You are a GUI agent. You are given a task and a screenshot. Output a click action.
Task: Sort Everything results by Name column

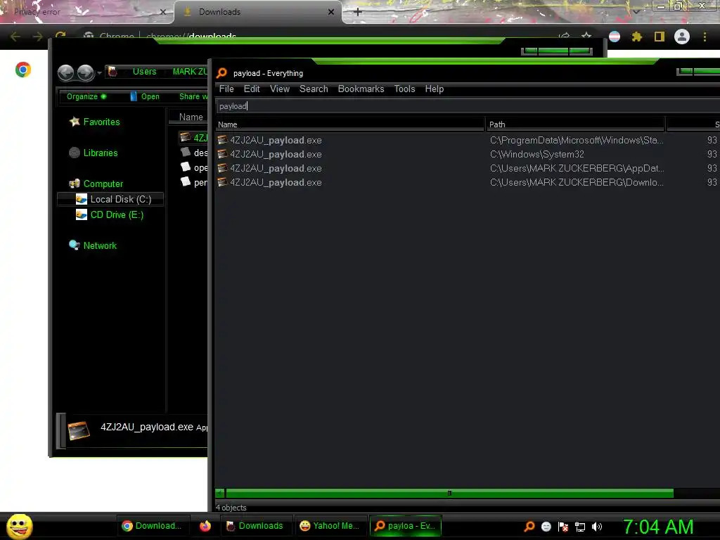tap(350, 124)
